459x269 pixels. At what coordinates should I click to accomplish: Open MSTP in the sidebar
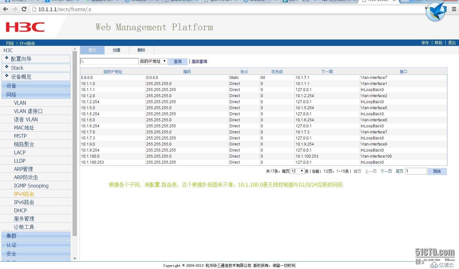click(x=20, y=136)
